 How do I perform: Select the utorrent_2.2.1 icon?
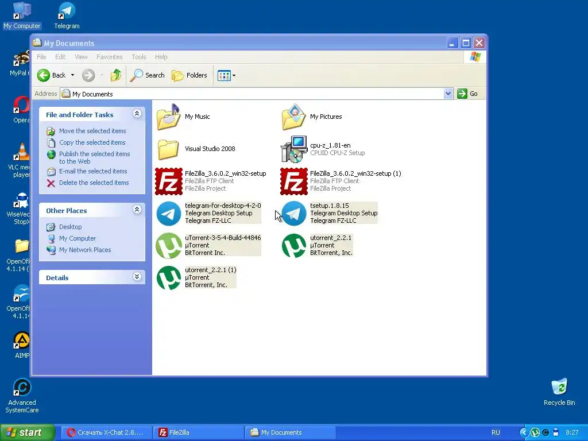coord(293,246)
